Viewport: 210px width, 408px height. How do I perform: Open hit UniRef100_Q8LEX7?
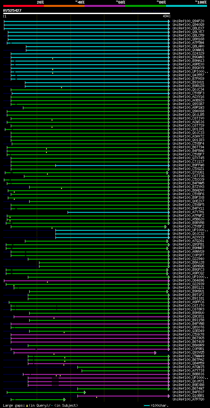pyautogui.click(x=188, y=28)
